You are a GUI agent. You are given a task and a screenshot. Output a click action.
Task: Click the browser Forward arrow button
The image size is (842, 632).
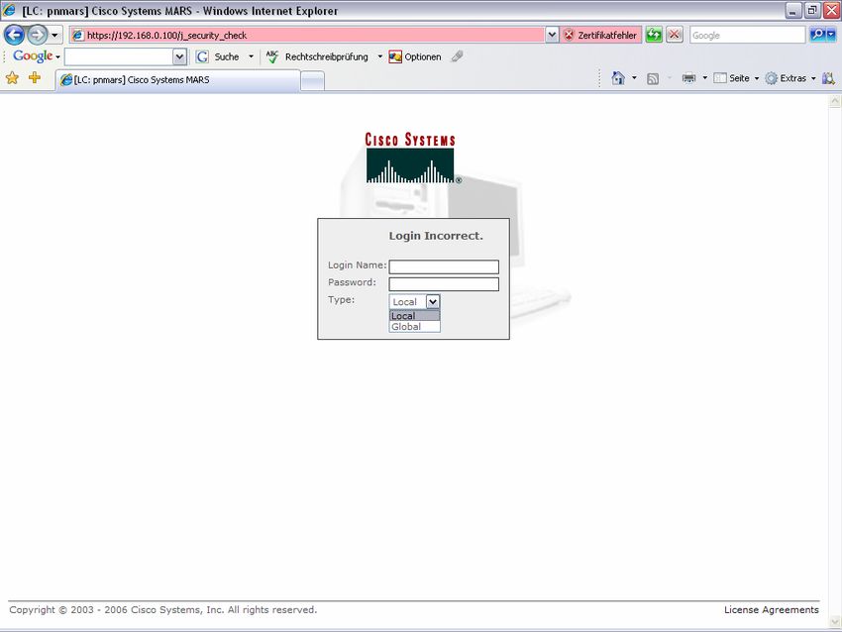click(37, 36)
